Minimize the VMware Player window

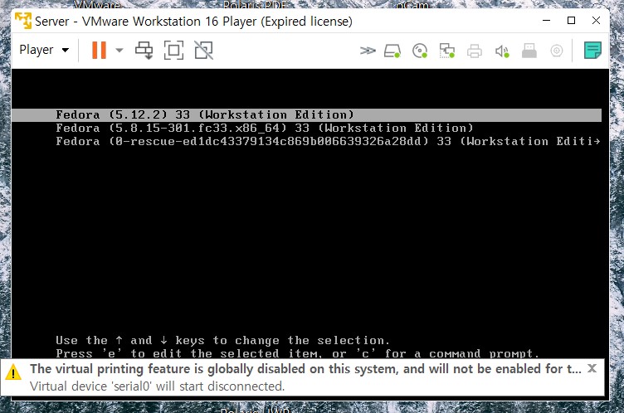tap(547, 20)
